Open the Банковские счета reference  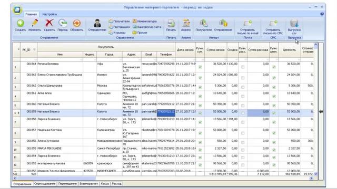tap(147, 27)
